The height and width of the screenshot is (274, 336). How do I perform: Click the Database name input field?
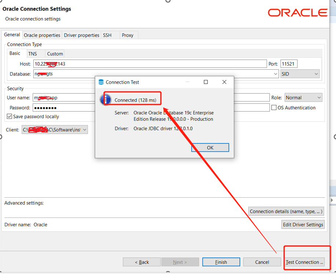coord(156,74)
